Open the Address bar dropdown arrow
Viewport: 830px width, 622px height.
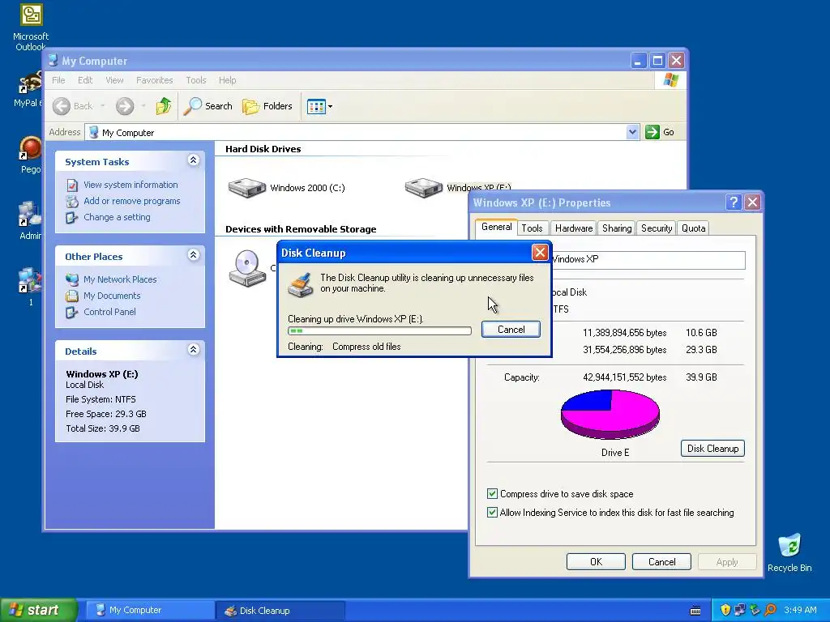point(632,132)
